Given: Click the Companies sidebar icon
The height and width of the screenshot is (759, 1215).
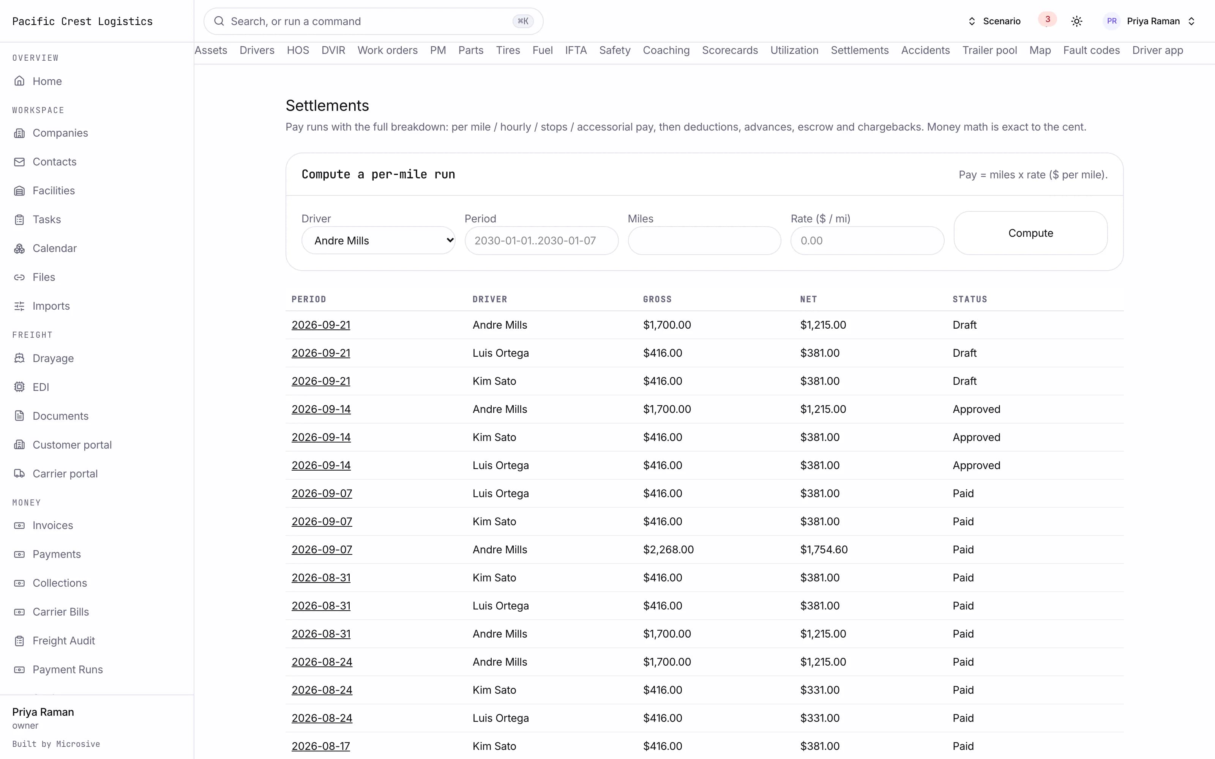Looking at the screenshot, I should [19, 133].
